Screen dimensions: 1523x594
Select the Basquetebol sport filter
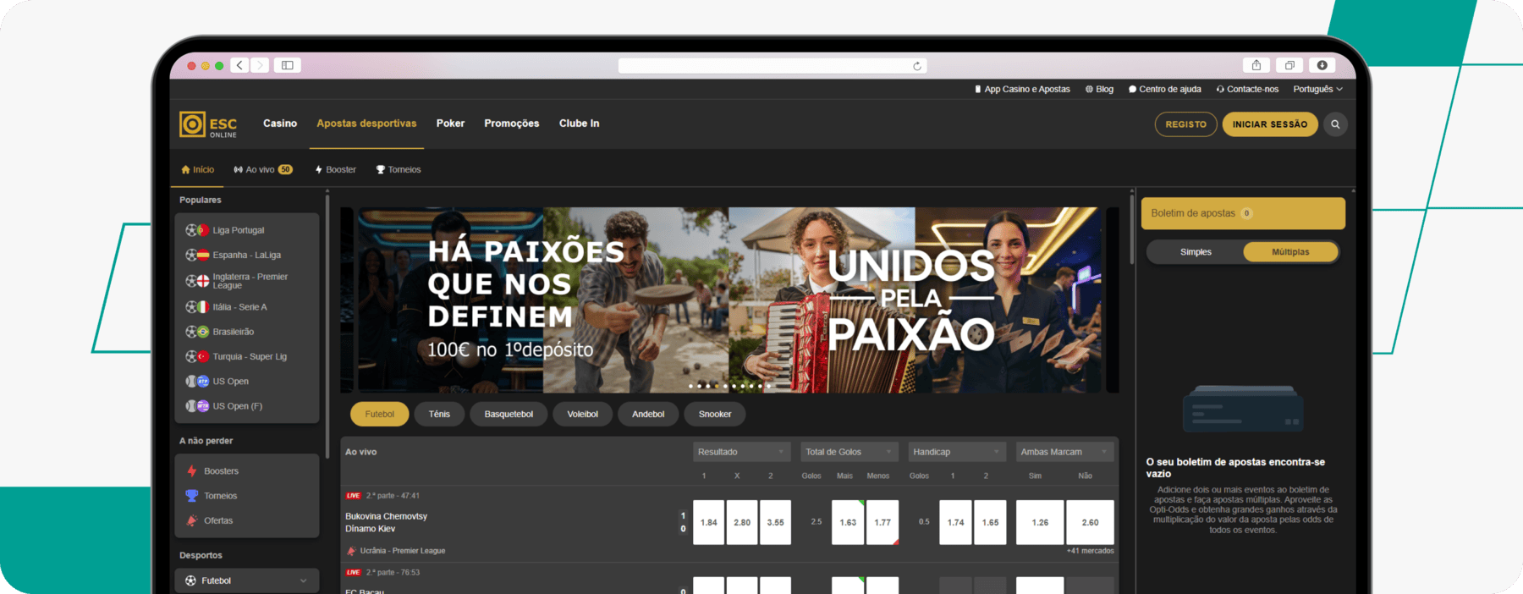pyautogui.click(x=509, y=414)
